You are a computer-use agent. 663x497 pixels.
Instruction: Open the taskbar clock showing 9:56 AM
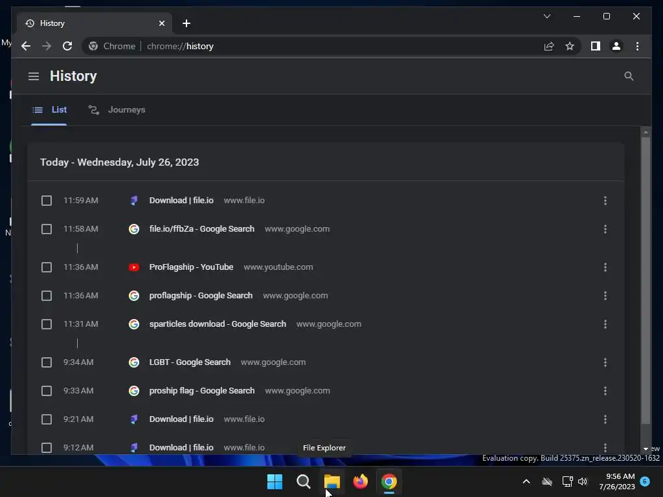[x=617, y=481]
